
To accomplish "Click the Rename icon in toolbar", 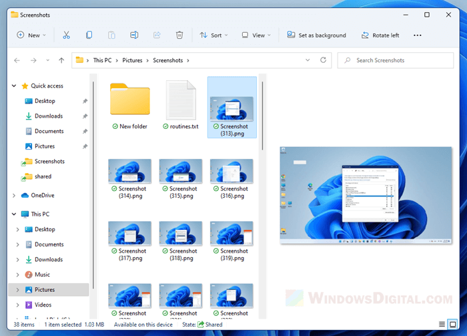I will tap(134, 35).
